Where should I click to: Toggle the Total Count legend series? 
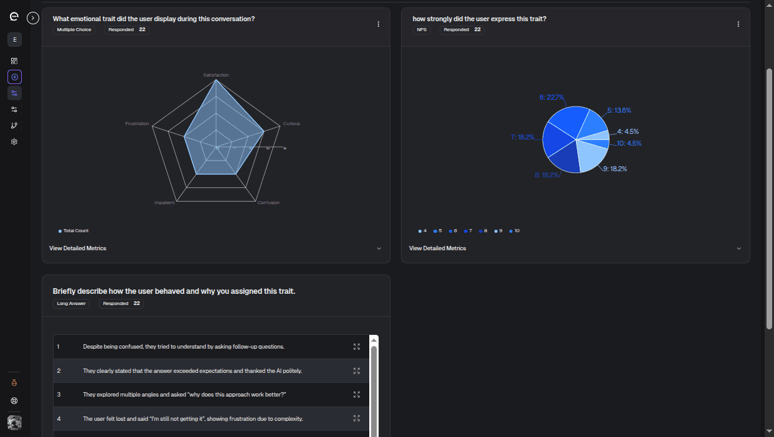[x=73, y=231]
